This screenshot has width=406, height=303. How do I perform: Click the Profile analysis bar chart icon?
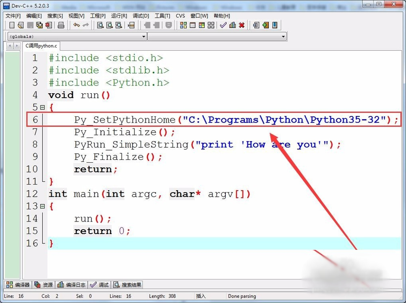tap(233, 25)
